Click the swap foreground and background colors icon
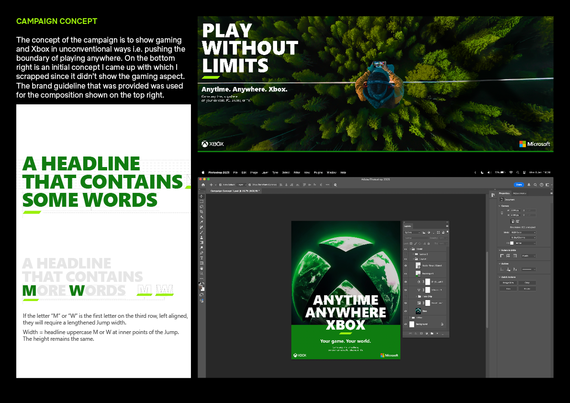The width and height of the screenshot is (570, 403). 203,283
